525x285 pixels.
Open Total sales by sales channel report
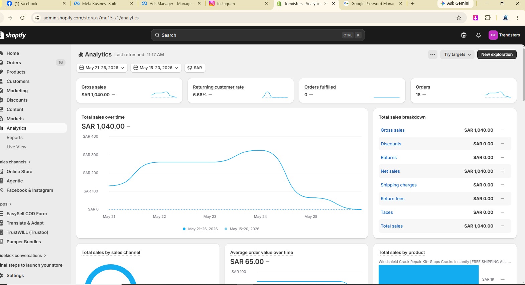(111, 253)
